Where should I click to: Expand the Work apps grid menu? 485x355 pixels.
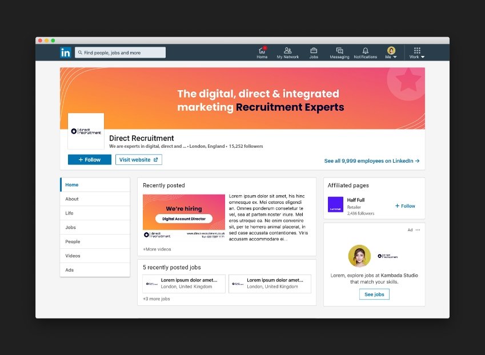[417, 53]
